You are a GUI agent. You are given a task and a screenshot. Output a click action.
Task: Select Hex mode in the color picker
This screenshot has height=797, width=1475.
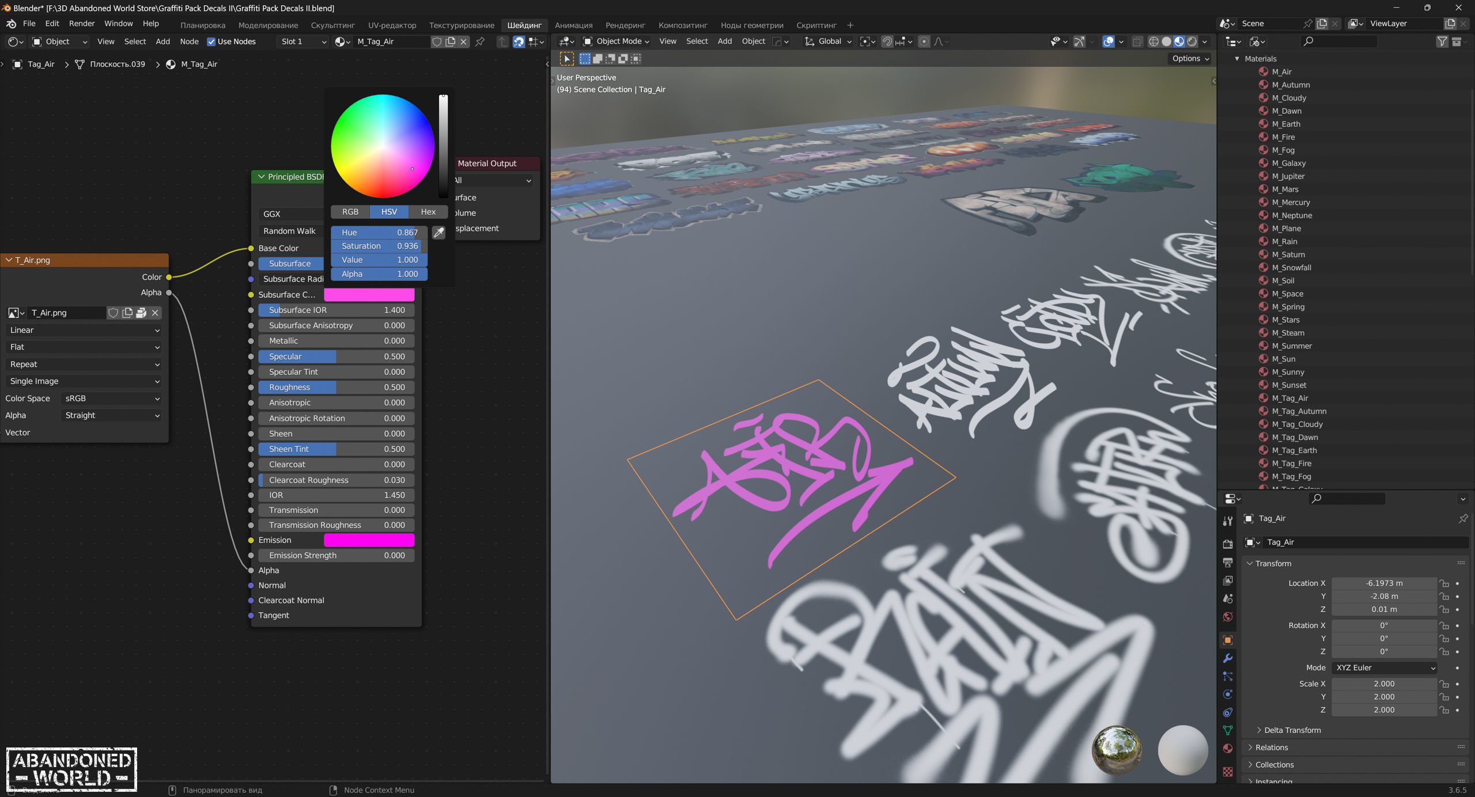[428, 212]
